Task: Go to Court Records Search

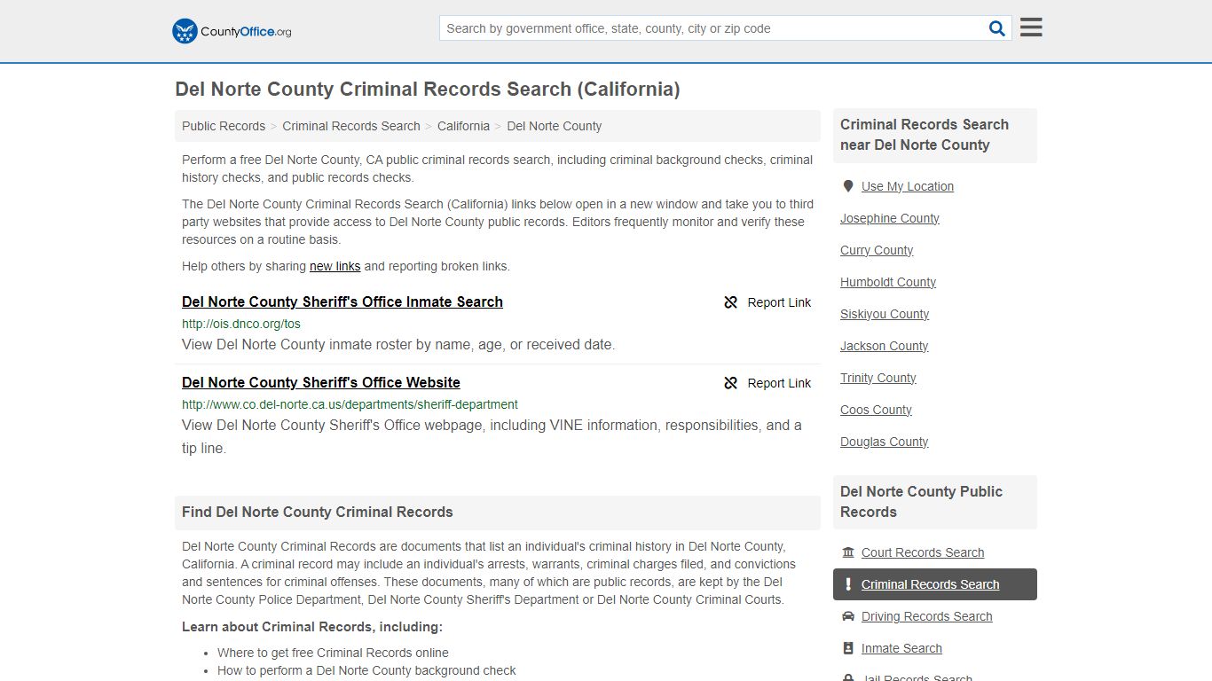Action: pos(923,552)
